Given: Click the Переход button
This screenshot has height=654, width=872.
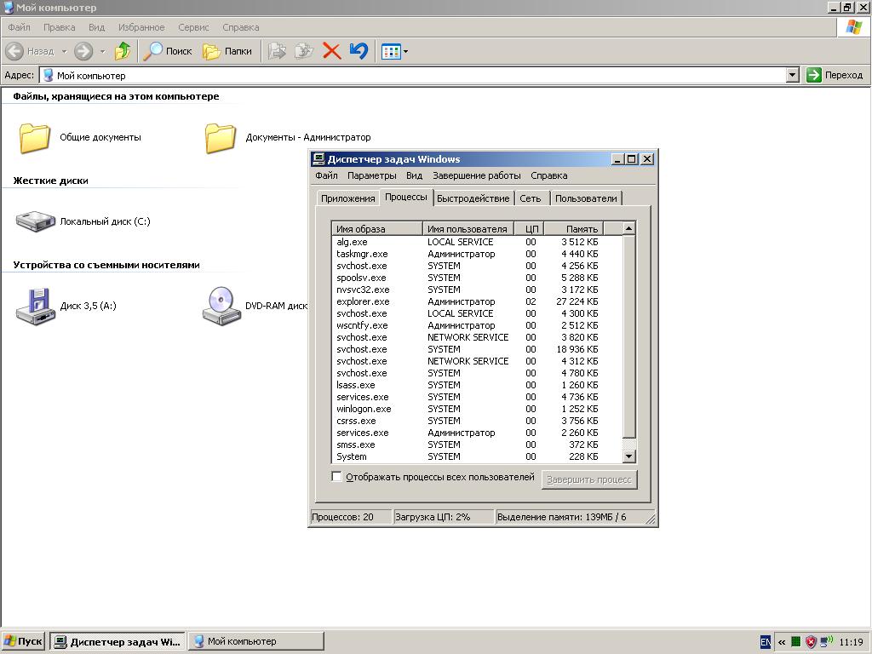Looking at the screenshot, I should (835, 75).
